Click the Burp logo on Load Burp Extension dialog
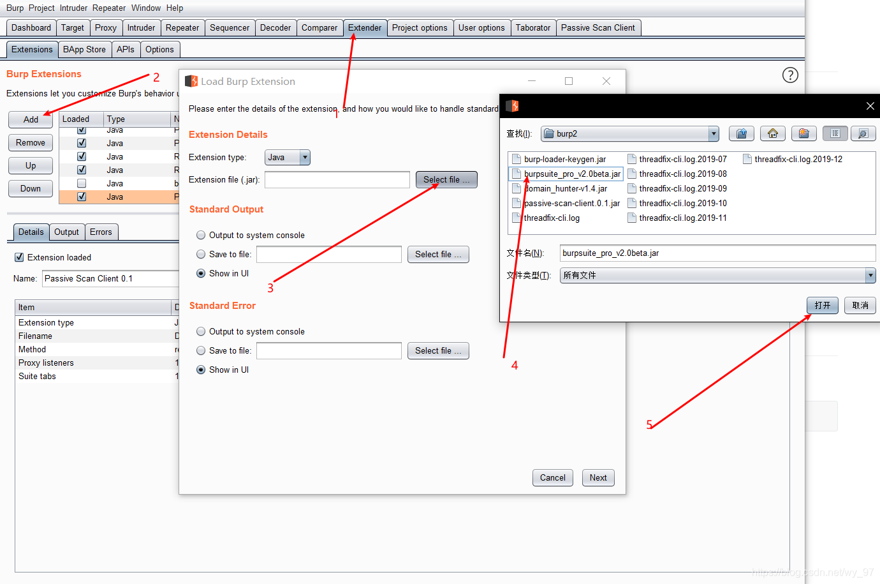 [191, 81]
